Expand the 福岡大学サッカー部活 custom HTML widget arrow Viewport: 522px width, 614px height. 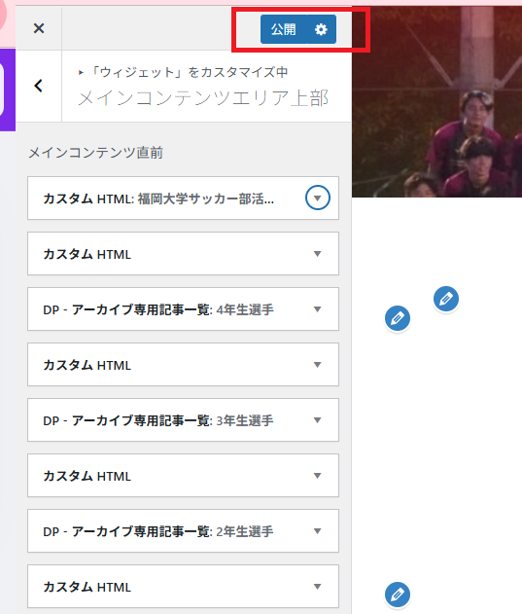coord(317,198)
